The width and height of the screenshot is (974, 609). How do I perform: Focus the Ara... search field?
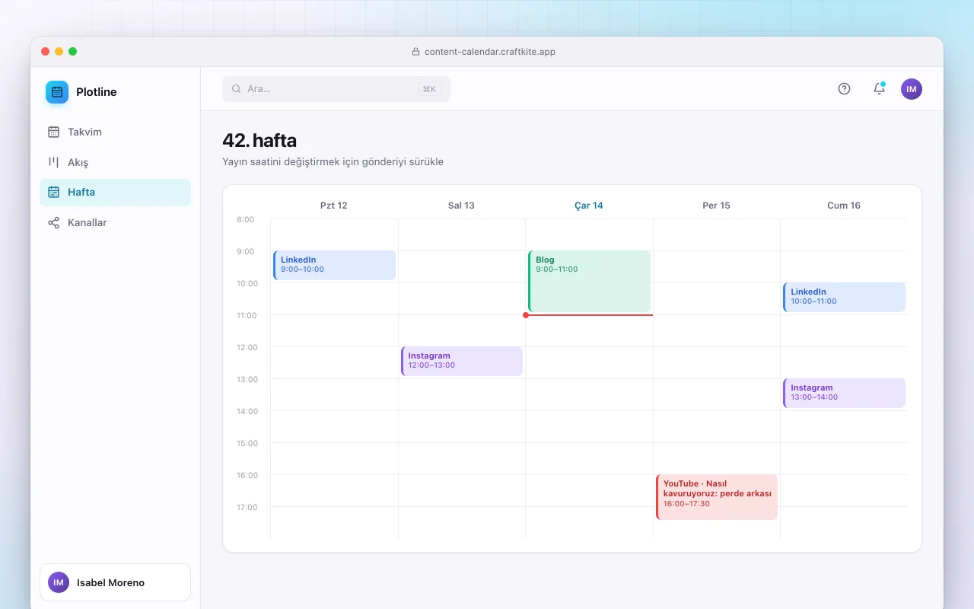[336, 89]
